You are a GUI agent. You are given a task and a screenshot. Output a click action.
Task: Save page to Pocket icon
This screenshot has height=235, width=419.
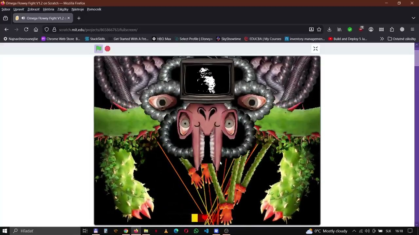[x=311, y=29]
